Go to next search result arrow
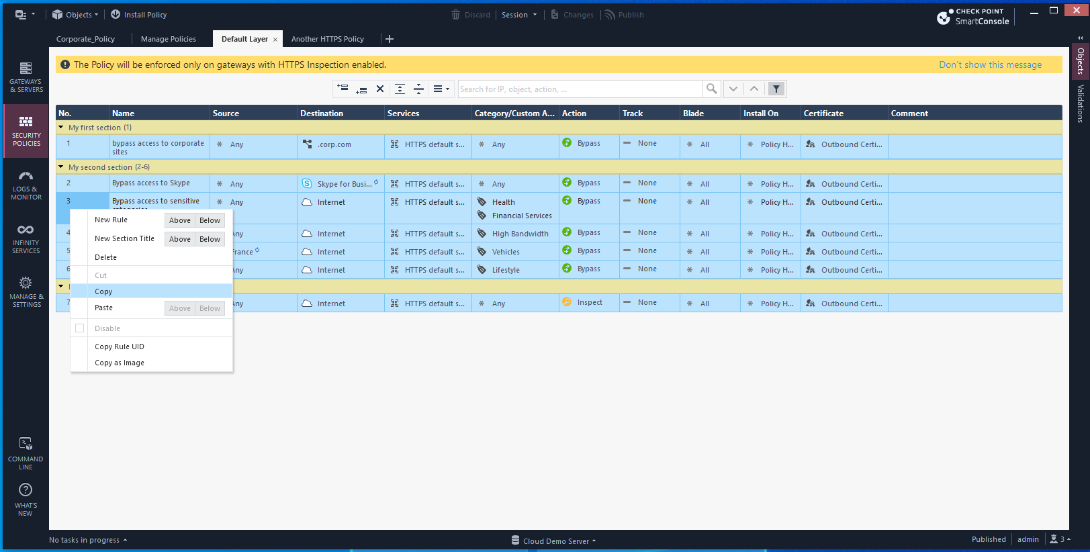The width and height of the screenshot is (1090, 552). point(733,89)
